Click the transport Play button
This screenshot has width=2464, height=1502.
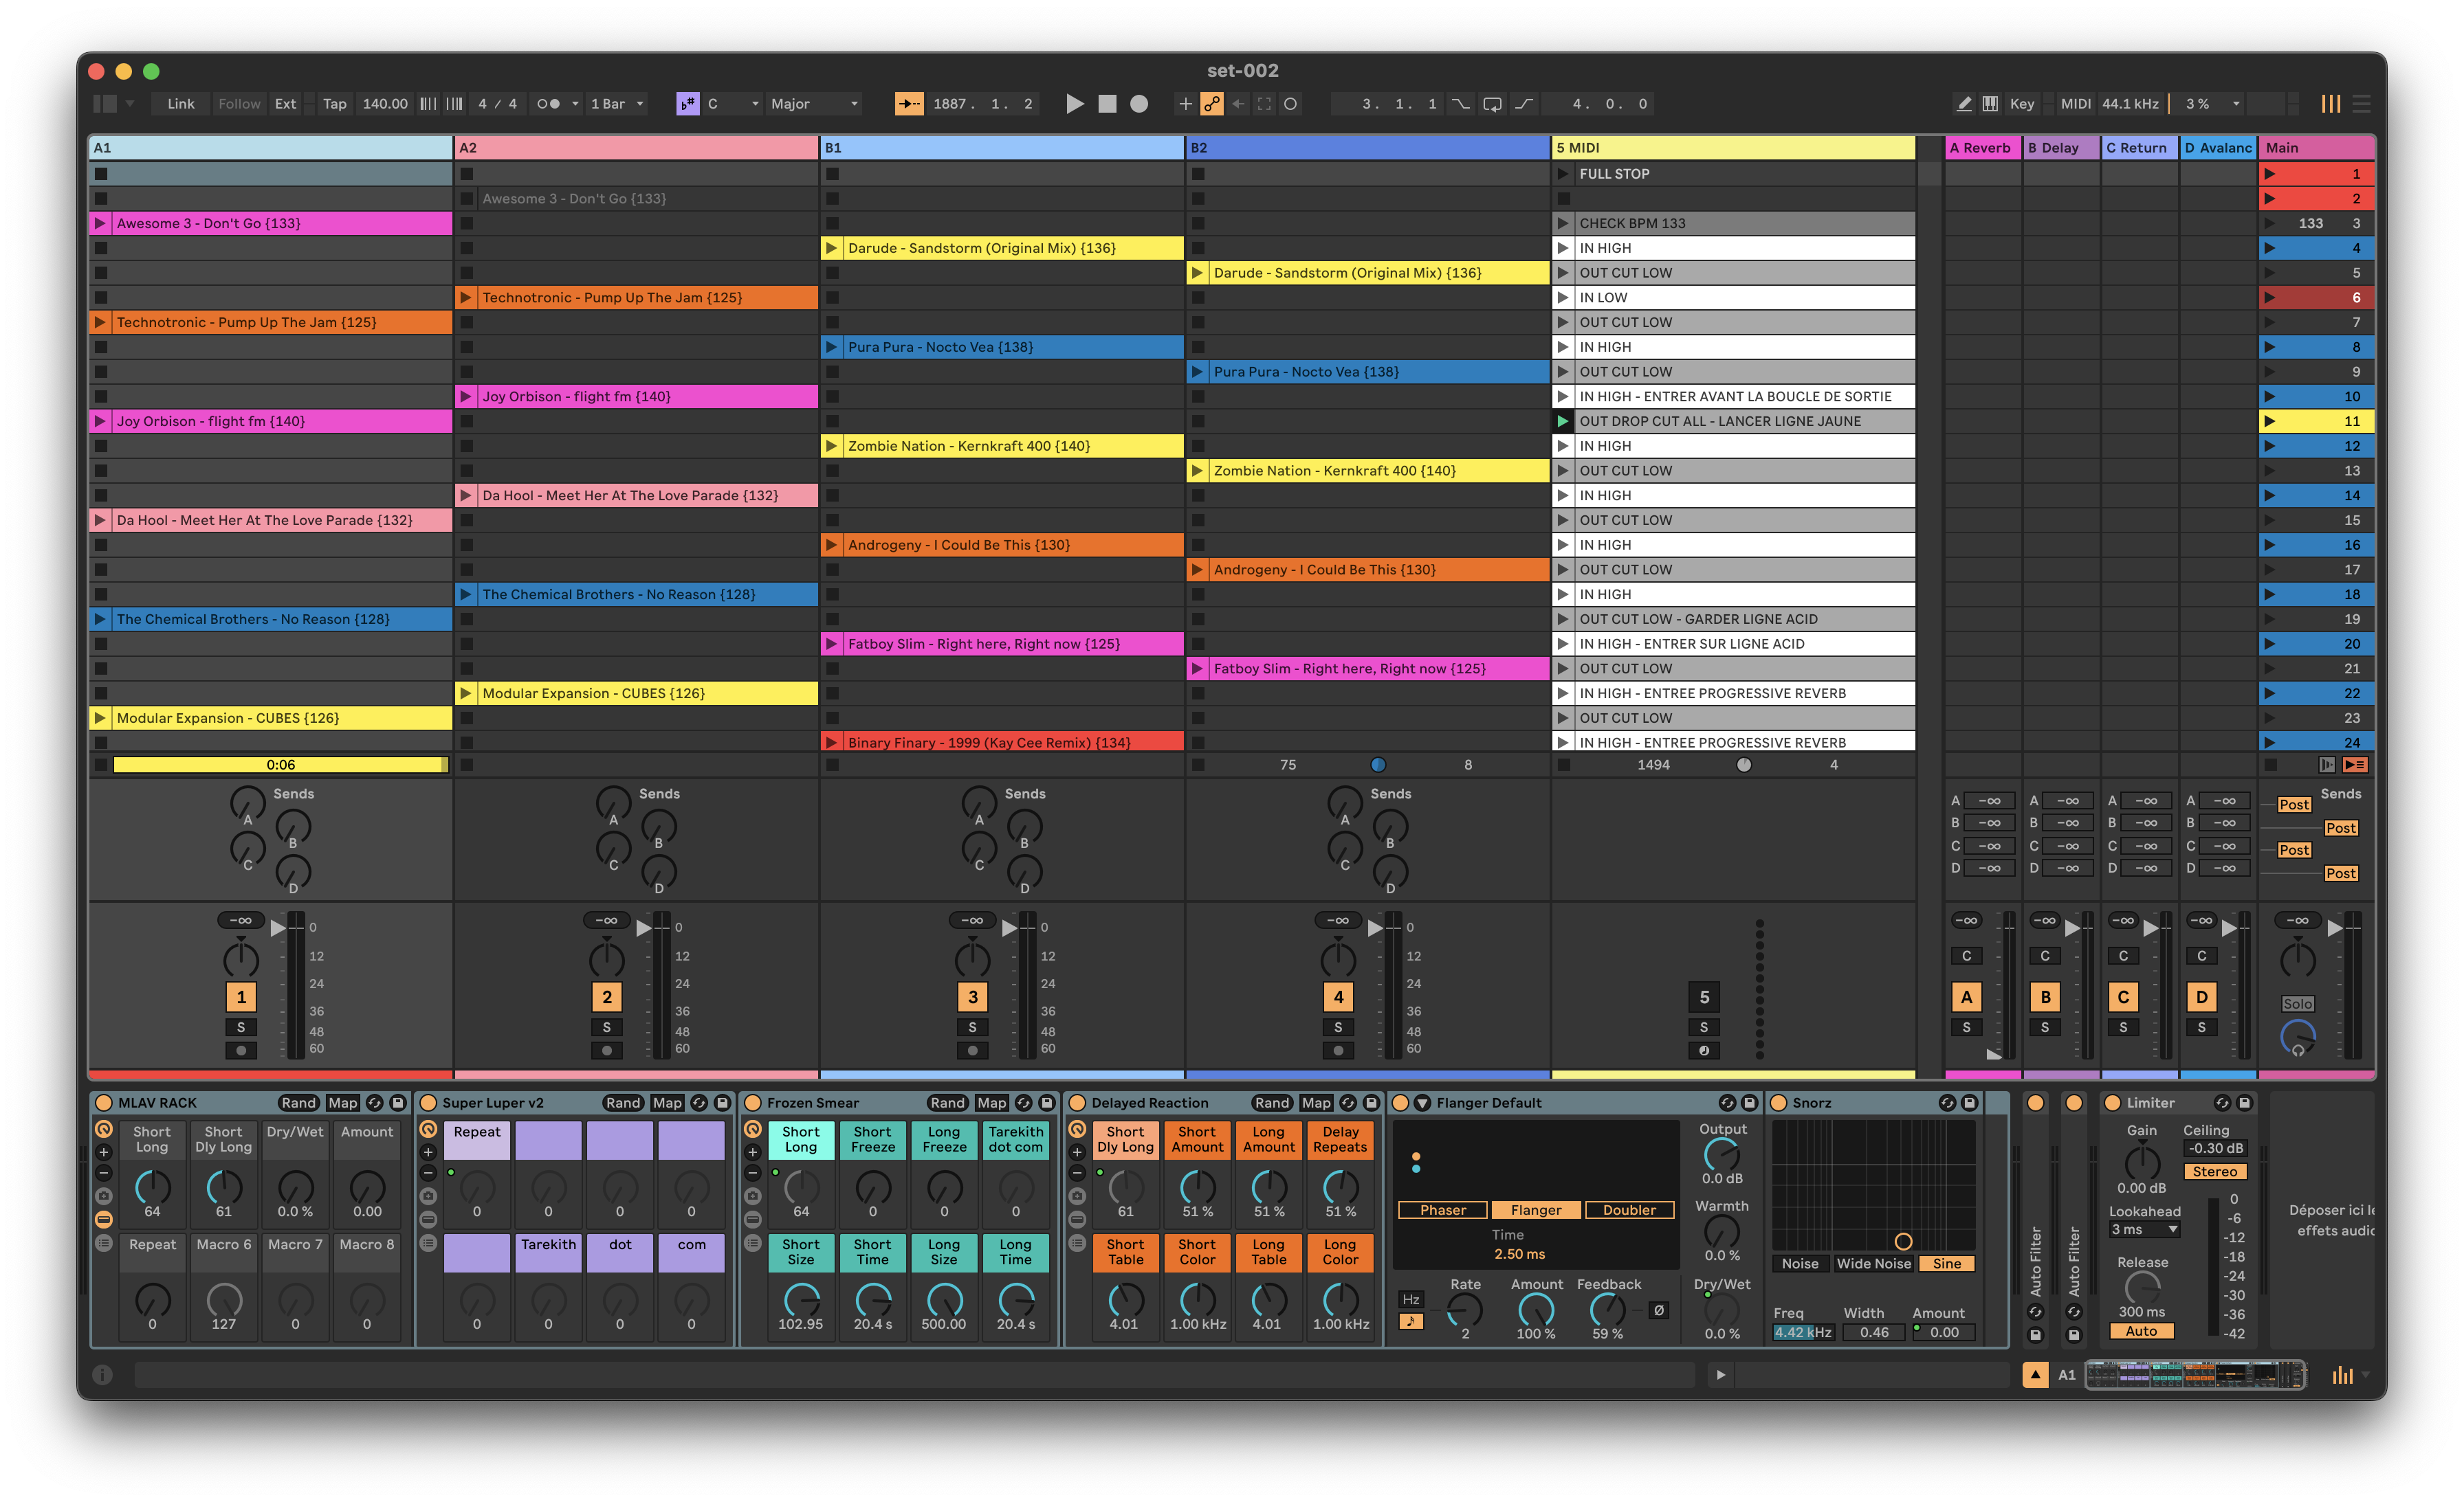click(1074, 104)
